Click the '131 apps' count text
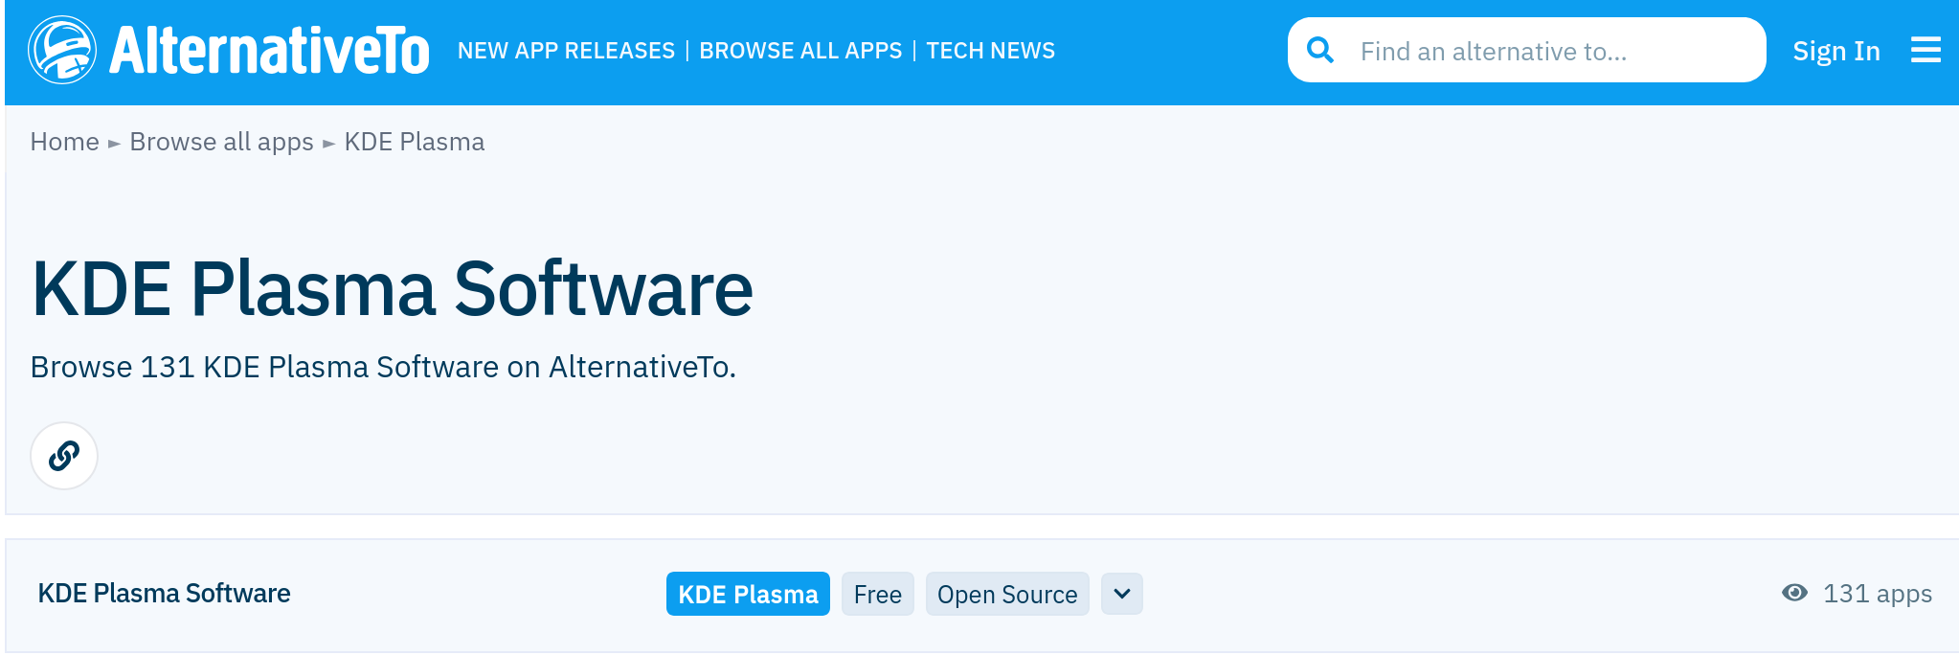 point(1878,594)
